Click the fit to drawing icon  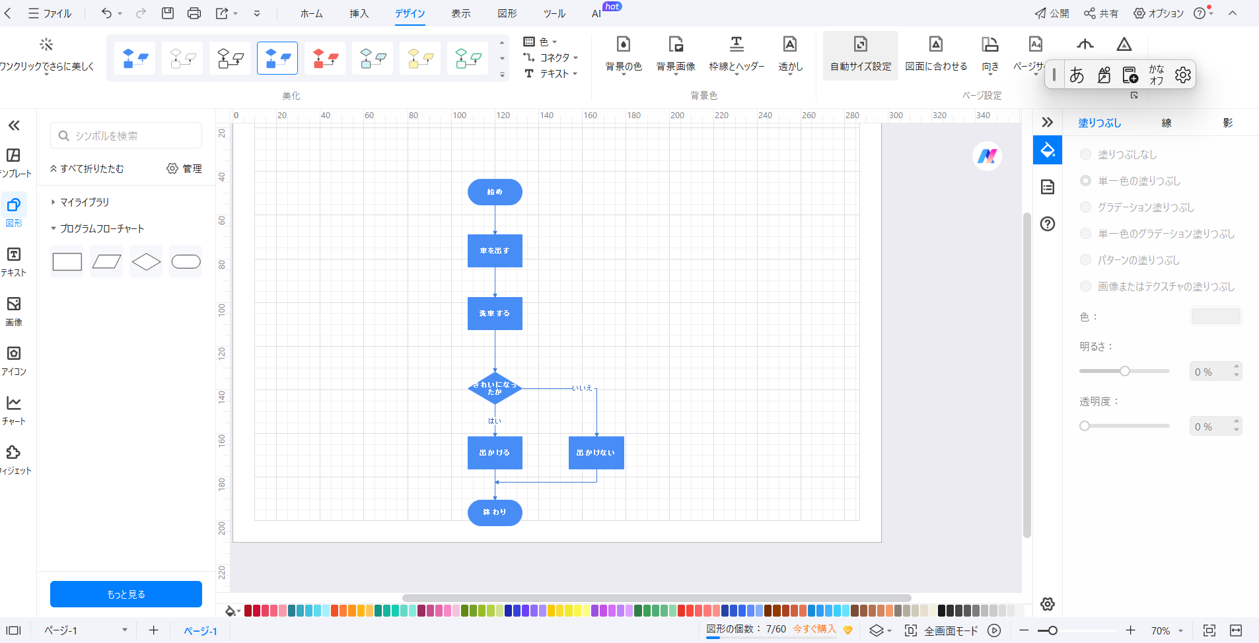click(936, 44)
